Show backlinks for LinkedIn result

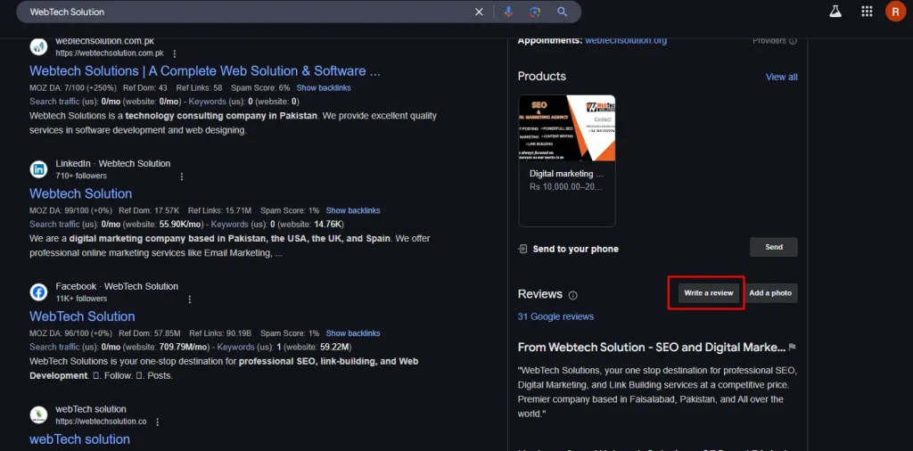click(353, 210)
